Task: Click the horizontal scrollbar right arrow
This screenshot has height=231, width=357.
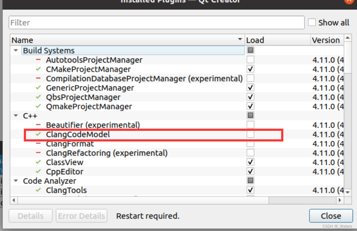Action: click(340, 200)
